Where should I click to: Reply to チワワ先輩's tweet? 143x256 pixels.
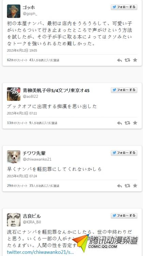tap(120, 186)
